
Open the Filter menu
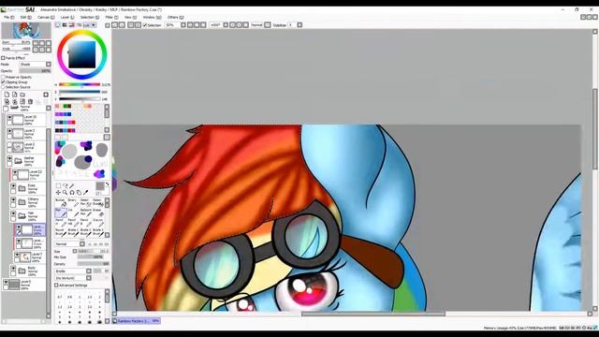tap(111, 17)
